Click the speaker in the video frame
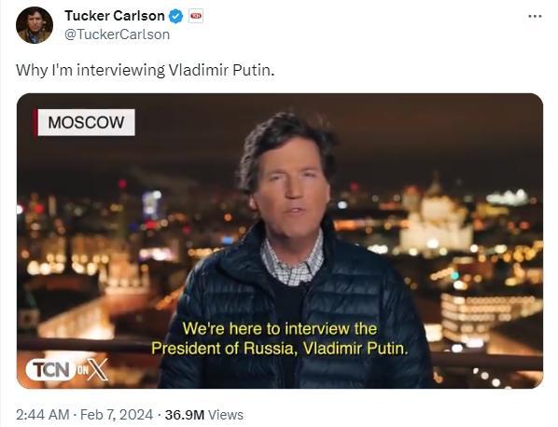This screenshot has height=427, width=558. (292, 249)
